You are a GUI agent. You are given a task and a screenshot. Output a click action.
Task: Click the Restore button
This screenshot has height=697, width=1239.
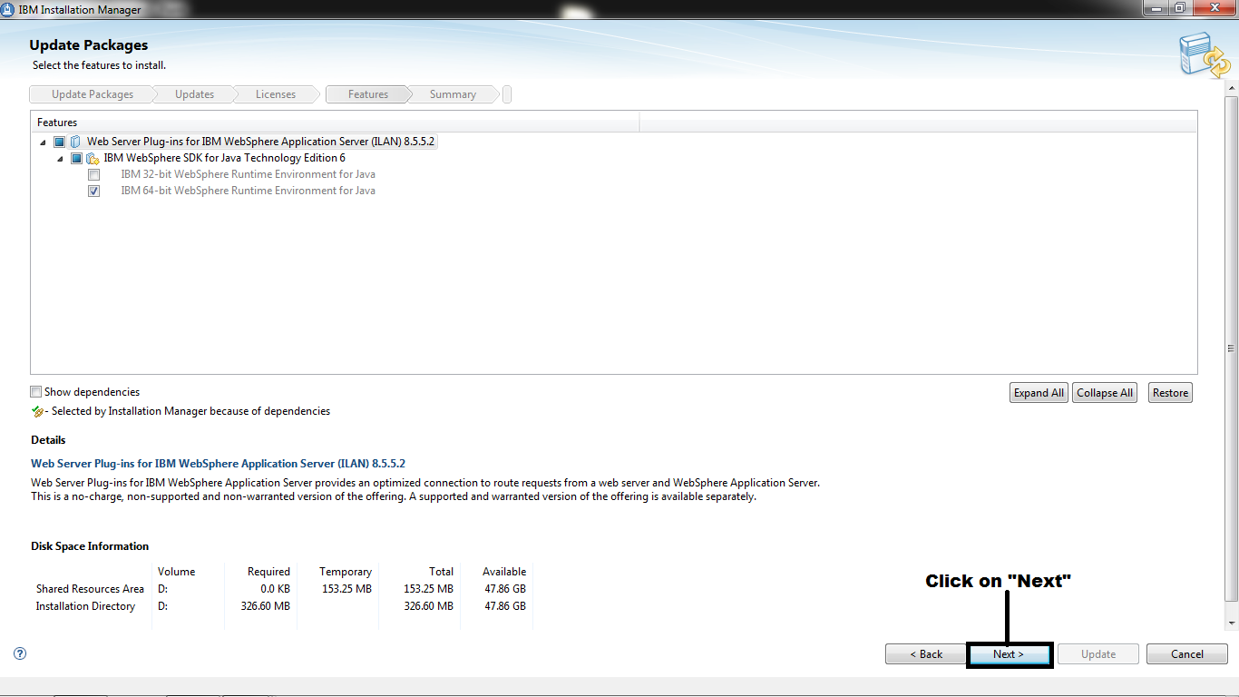click(x=1169, y=392)
